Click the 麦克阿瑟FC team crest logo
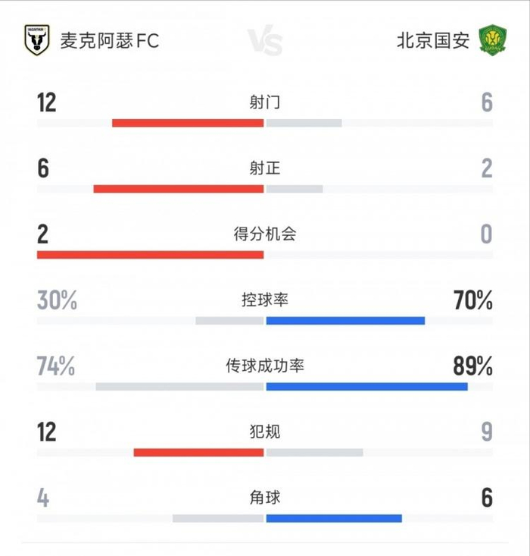The height and width of the screenshot is (556, 530). pos(36,39)
